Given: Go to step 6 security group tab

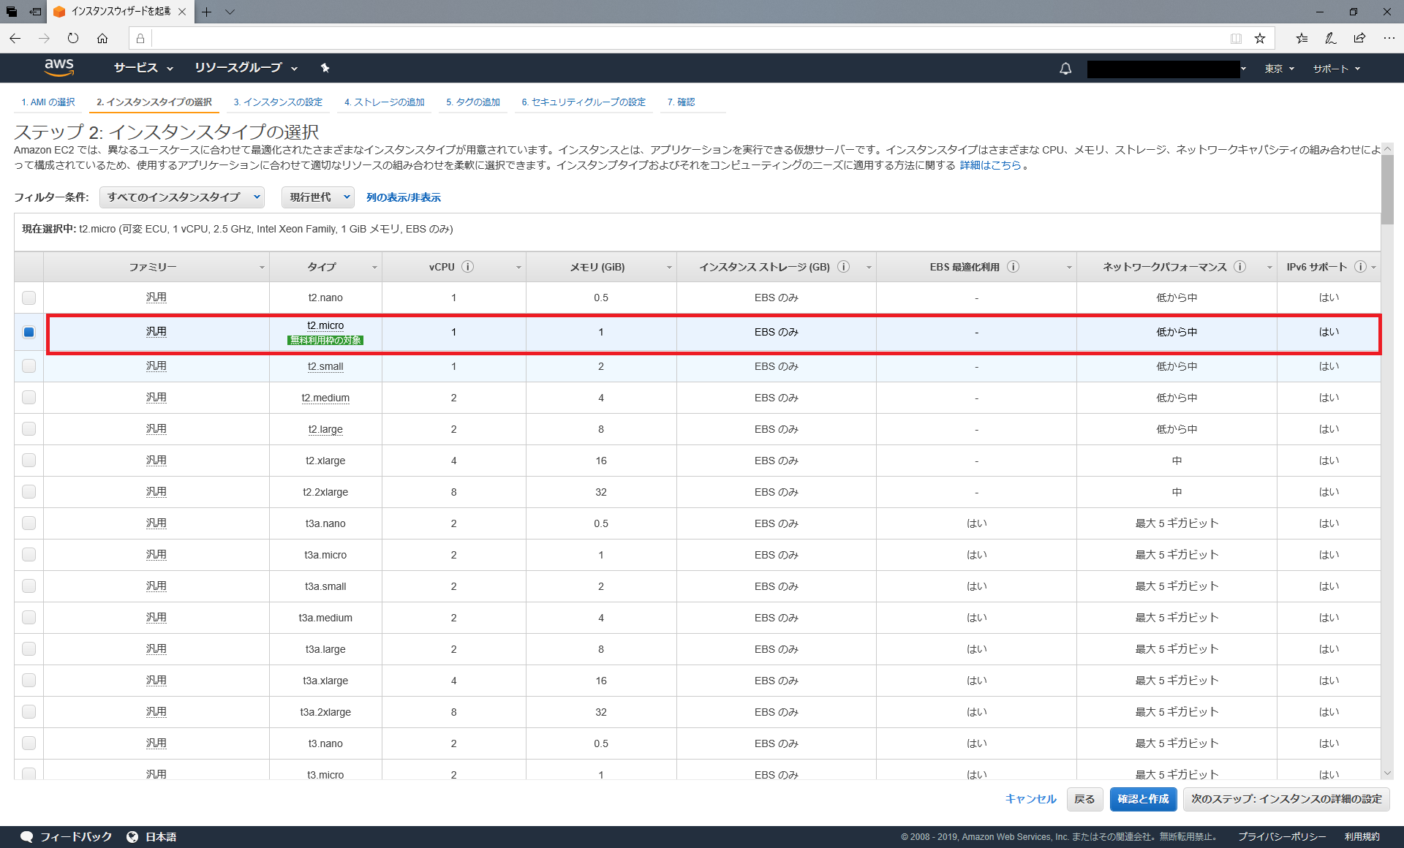Looking at the screenshot, I should [x=584, y=102].
